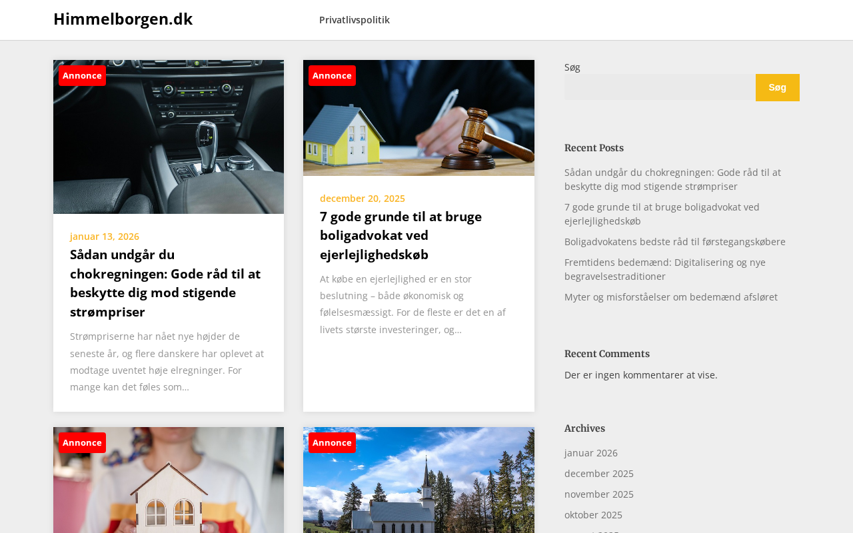Open the Privatlivspolitik menu item

tap(355, 20)
